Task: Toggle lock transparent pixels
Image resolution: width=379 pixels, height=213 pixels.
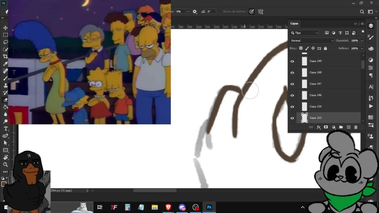Action: click(x=301, y=48)
